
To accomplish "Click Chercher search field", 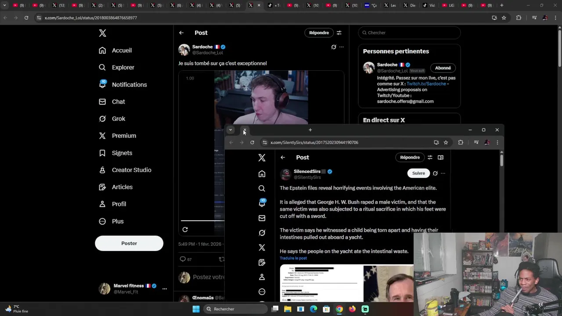I will click(x=409, y=33).
